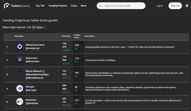Image resolution: width=191 pixels, height=111 pixels.
Task: Open Manta Network project avatar
Action: (x=20, y=73)
